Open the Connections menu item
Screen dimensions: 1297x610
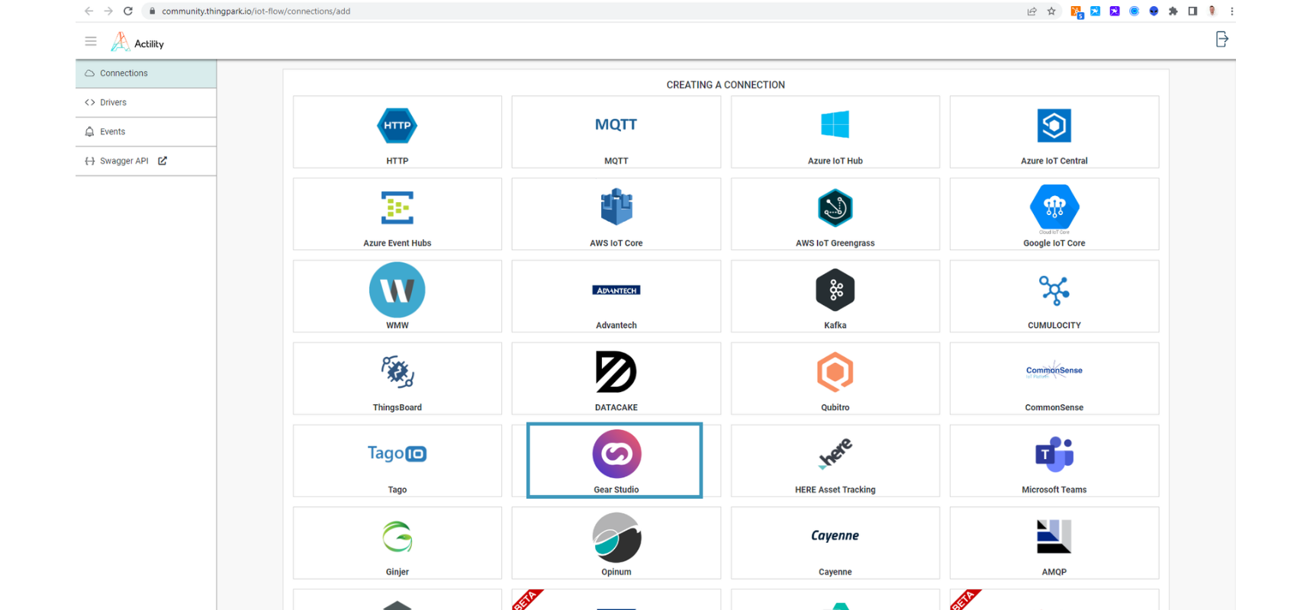pos(124,73)
